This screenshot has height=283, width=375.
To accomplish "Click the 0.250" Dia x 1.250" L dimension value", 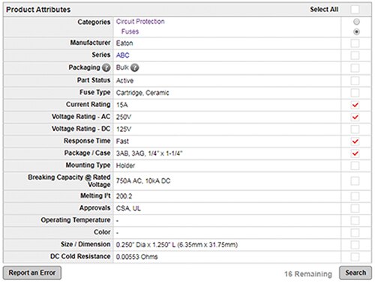I will [x=177, y=245].
